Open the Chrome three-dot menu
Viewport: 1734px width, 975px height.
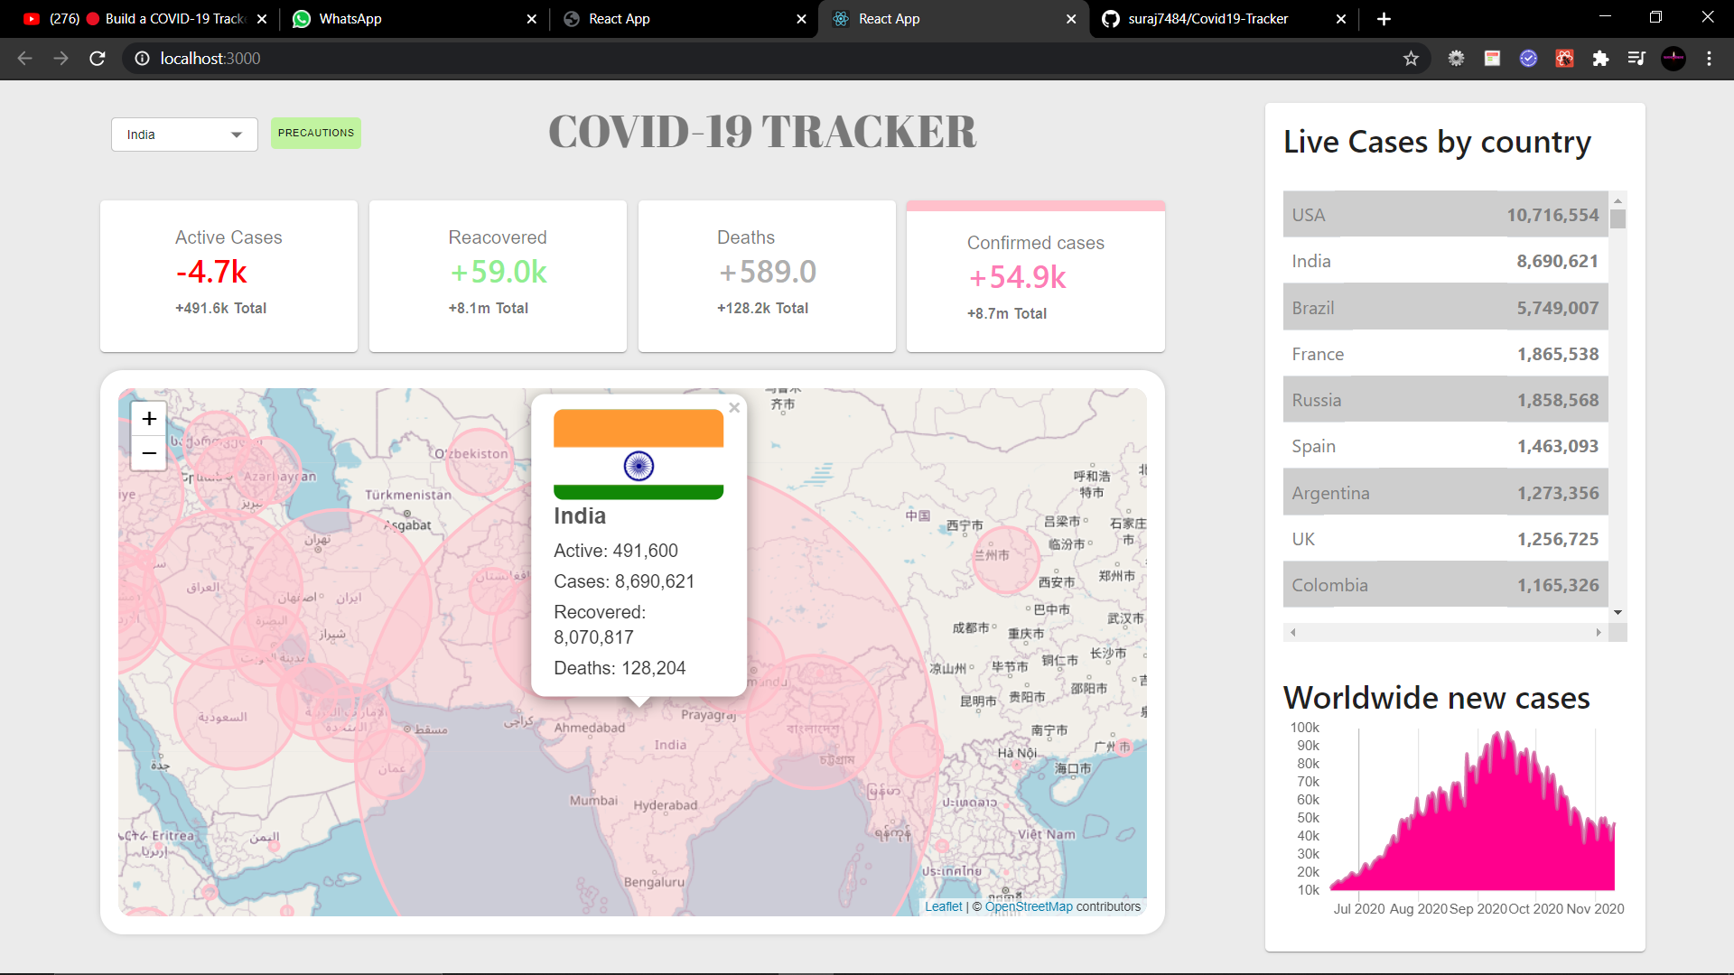click(x=1709, y=59)
